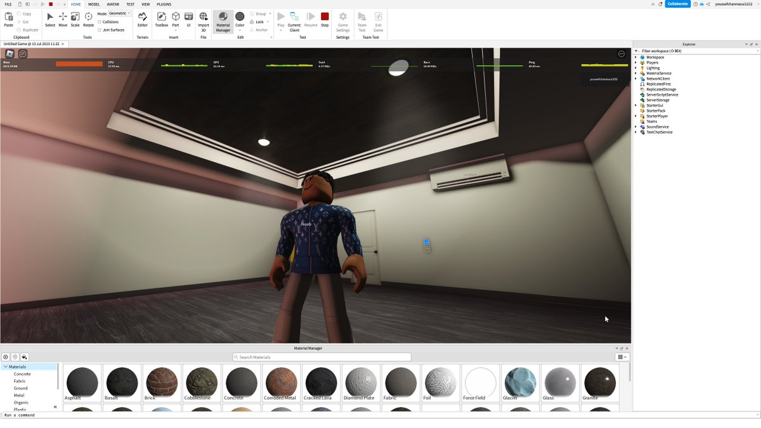This screenshot has height=428, width=761.
Task: Open the Terrain Editor
Action: 143,20
